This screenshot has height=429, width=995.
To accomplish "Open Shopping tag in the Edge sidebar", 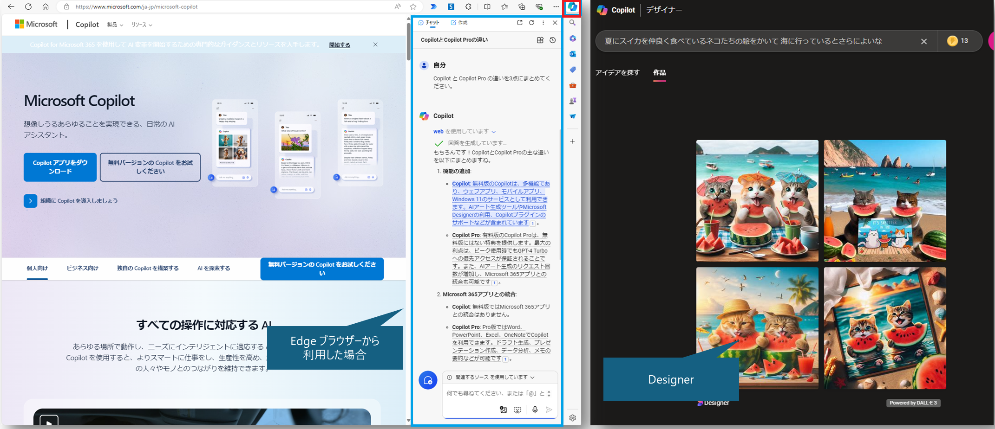I will (x=573, y=70).
